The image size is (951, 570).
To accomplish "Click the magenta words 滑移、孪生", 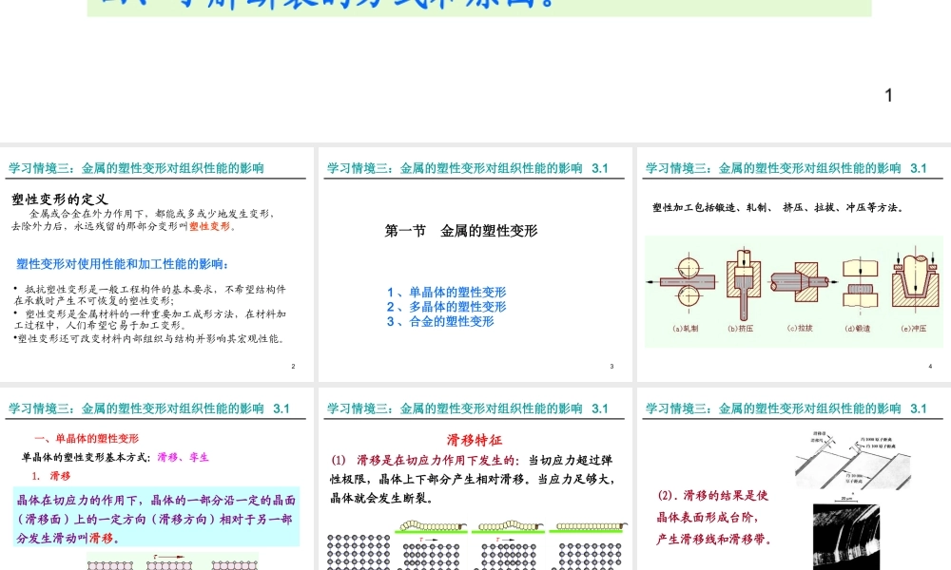I will coord(183,457).
